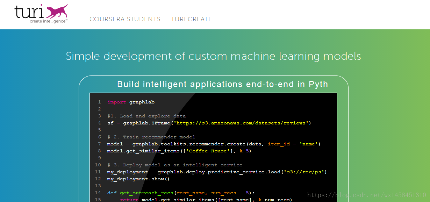This screenshot has width=430, height=202.
Task: Click the 'return model.get_similar_items' line
Action: pos(206,200)
